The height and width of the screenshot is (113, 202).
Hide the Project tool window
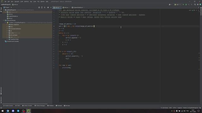coord(51,8)
